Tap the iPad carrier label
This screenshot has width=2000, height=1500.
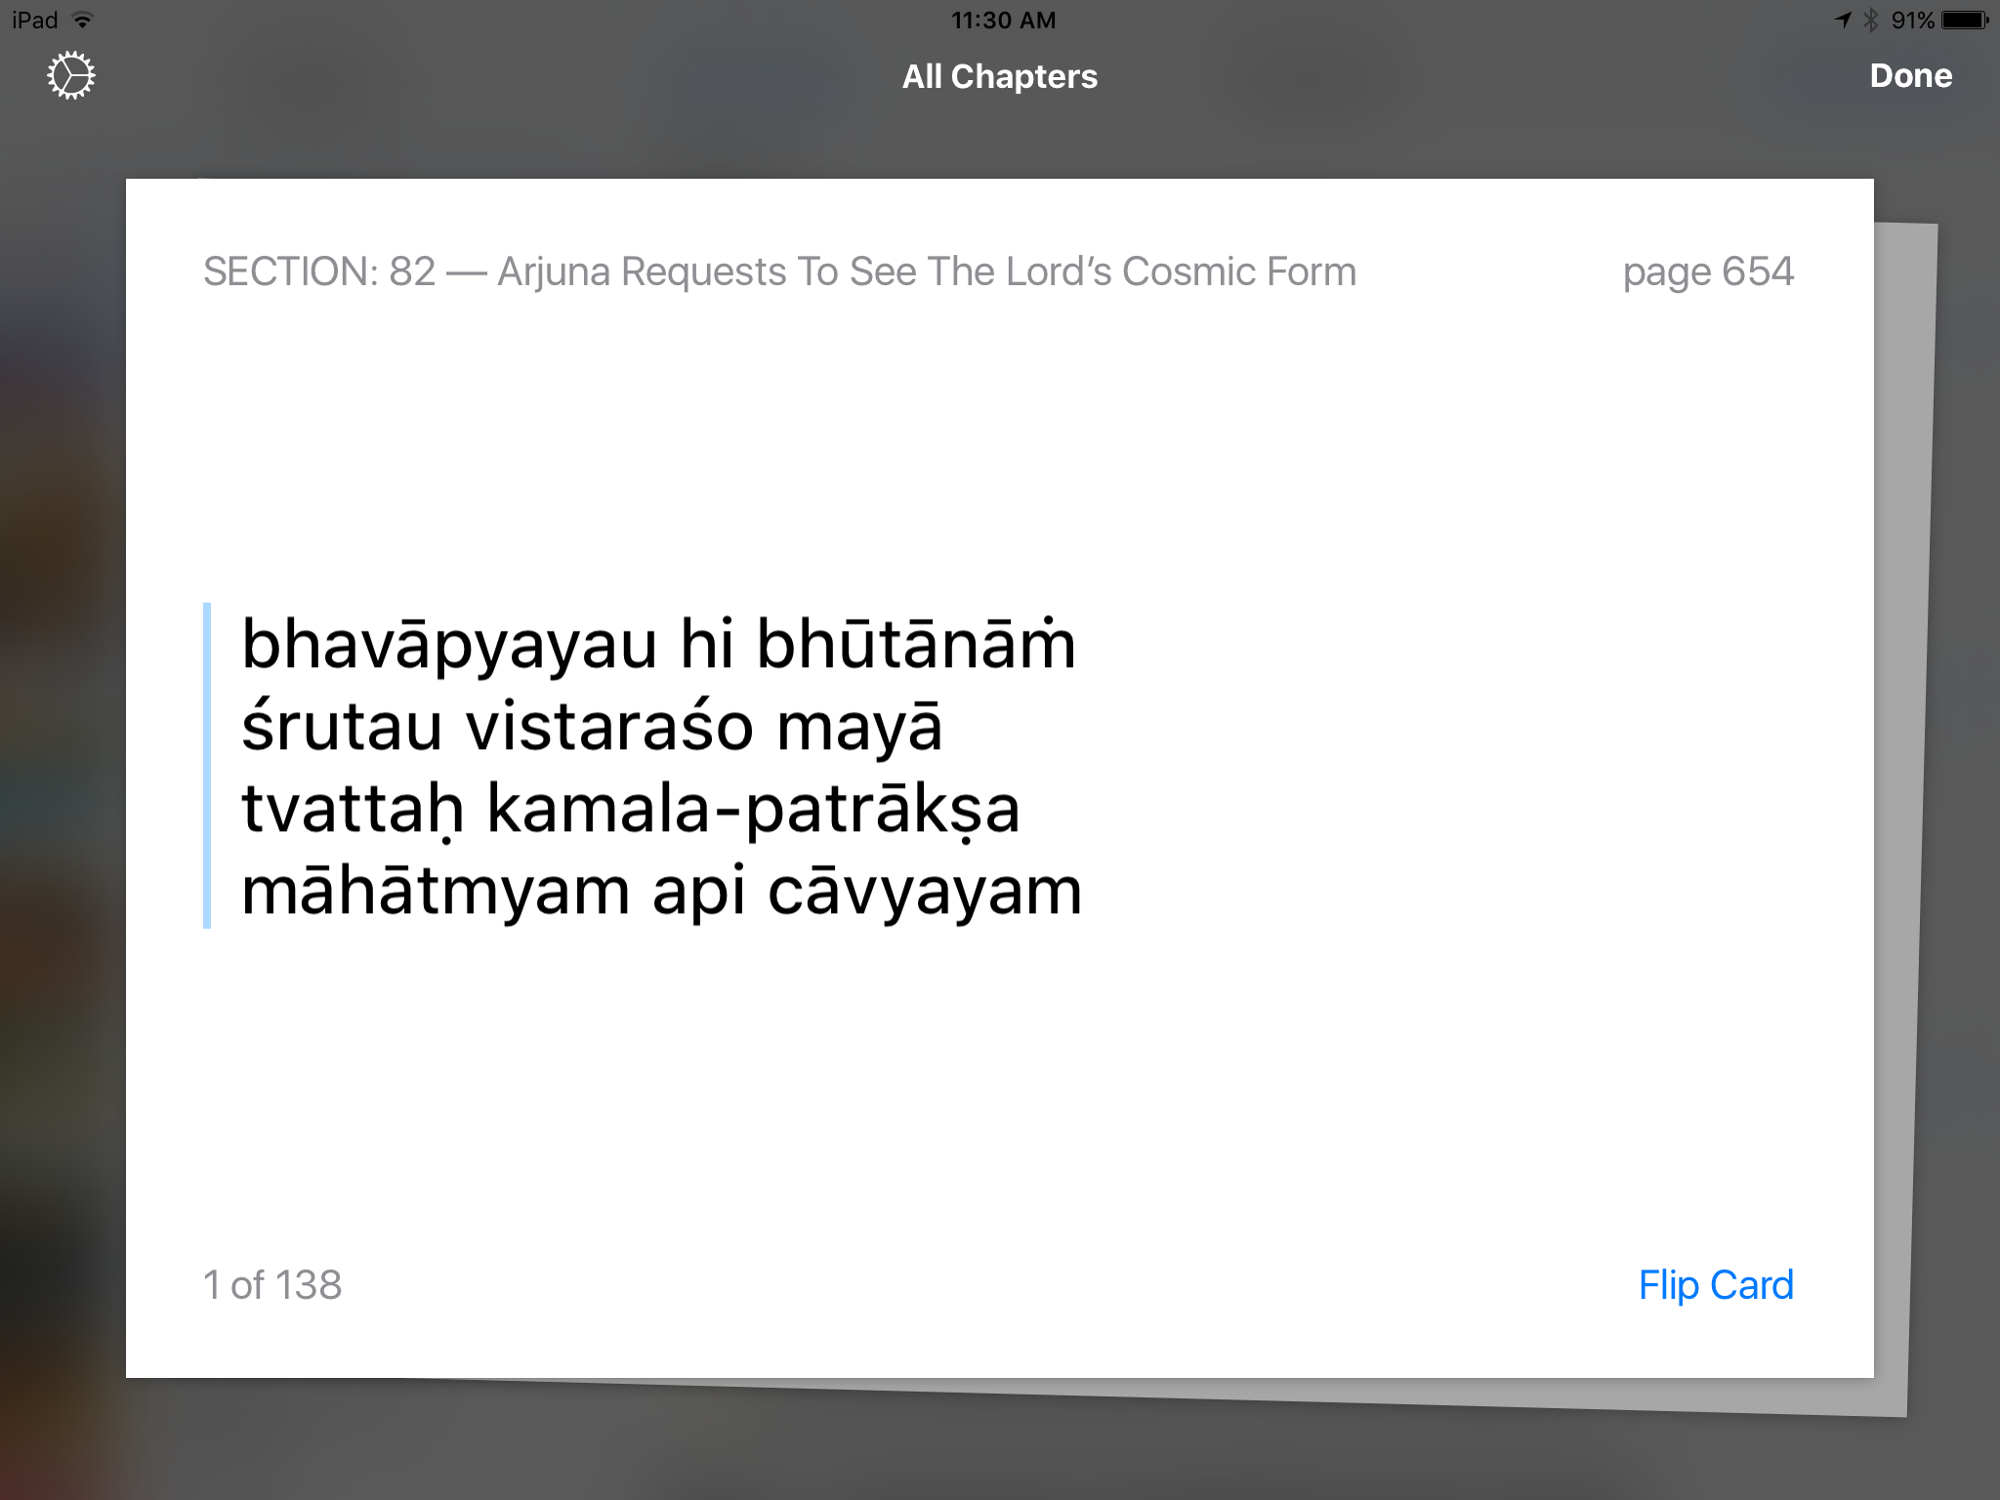[35, 21]
